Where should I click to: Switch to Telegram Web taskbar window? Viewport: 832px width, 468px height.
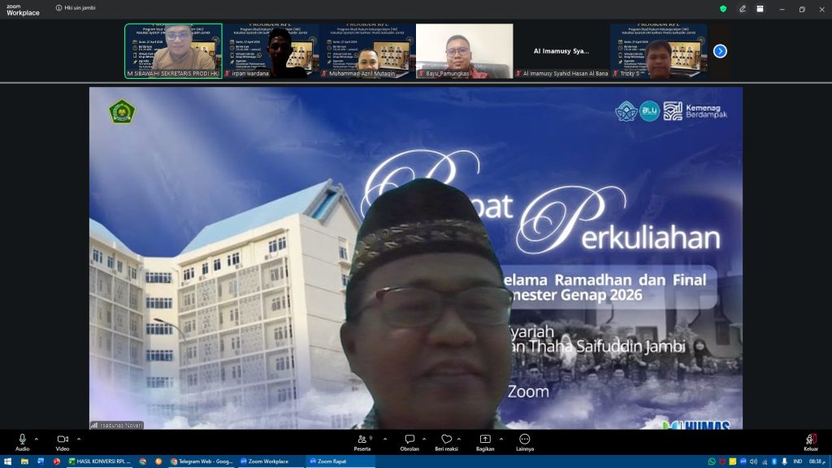(x=201, y=461)
